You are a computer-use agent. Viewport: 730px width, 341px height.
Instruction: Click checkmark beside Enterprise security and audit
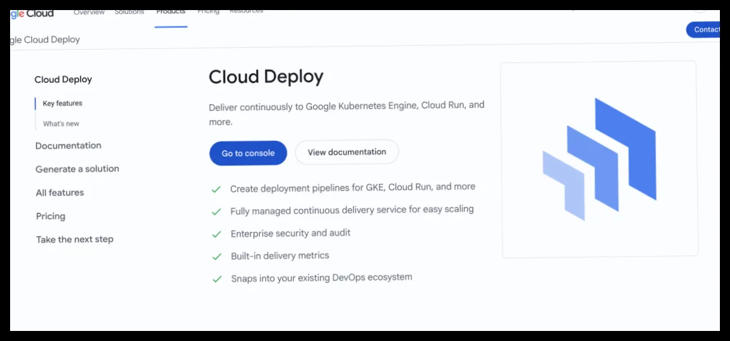coord(216,234)
